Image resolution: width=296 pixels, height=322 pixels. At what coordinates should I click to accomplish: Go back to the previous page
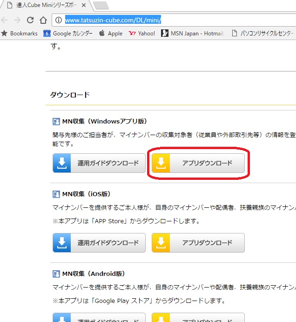coord(5,20)
